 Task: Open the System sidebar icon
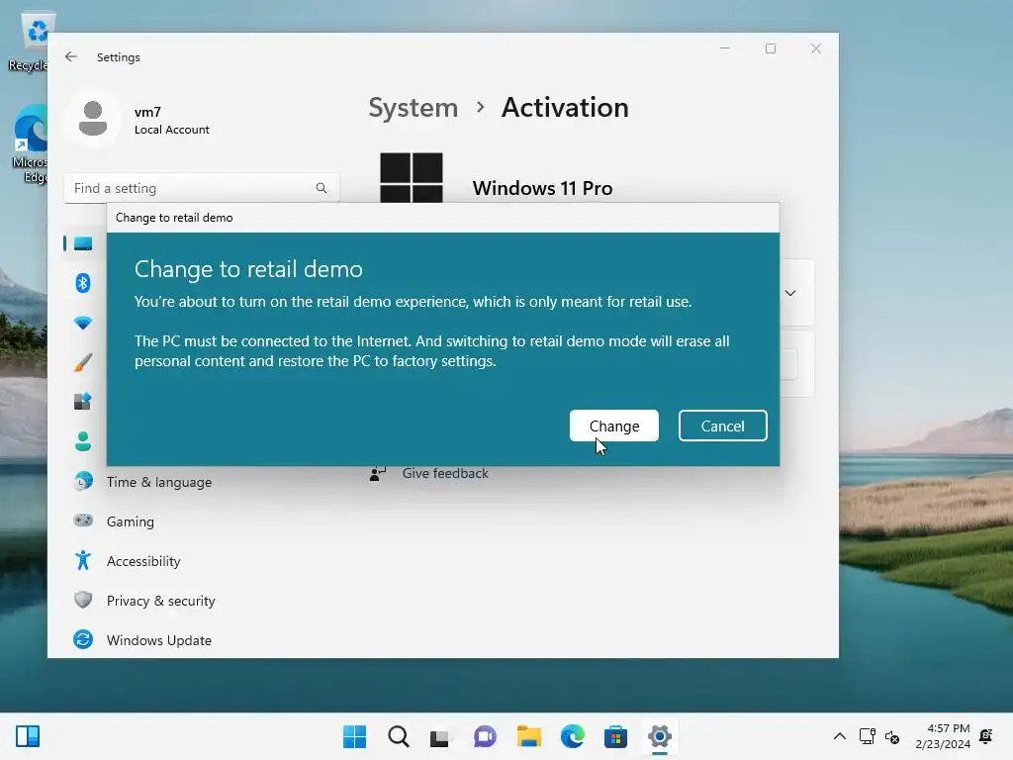pyautogui.click(x=83, y=243)
